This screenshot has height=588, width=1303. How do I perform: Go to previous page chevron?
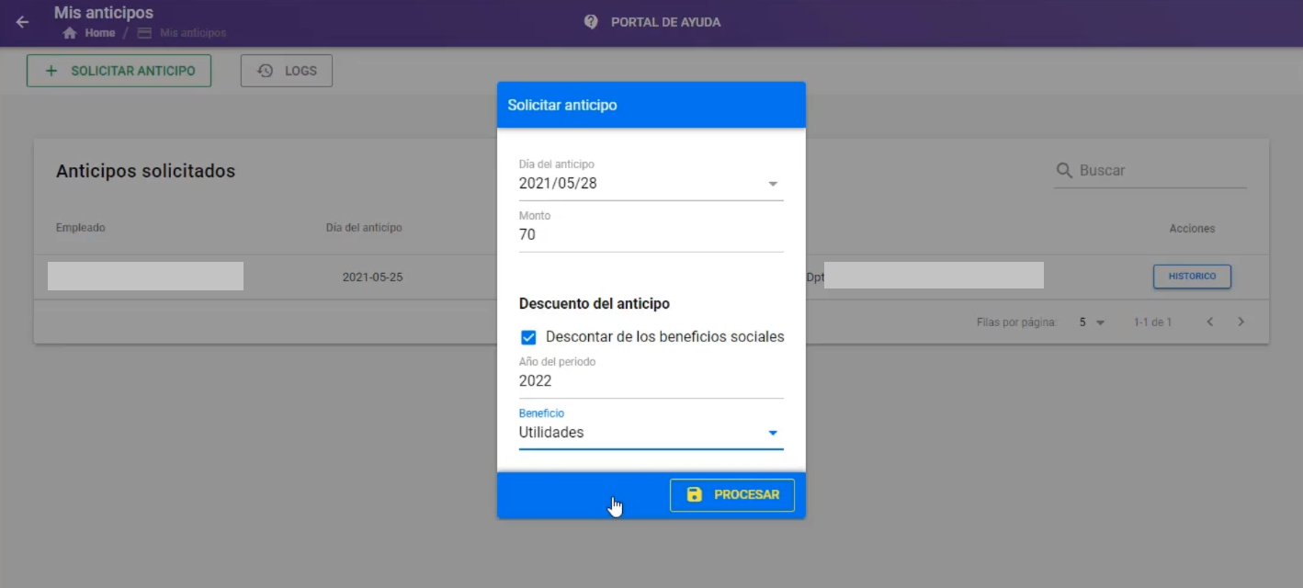pos(1210,322)
